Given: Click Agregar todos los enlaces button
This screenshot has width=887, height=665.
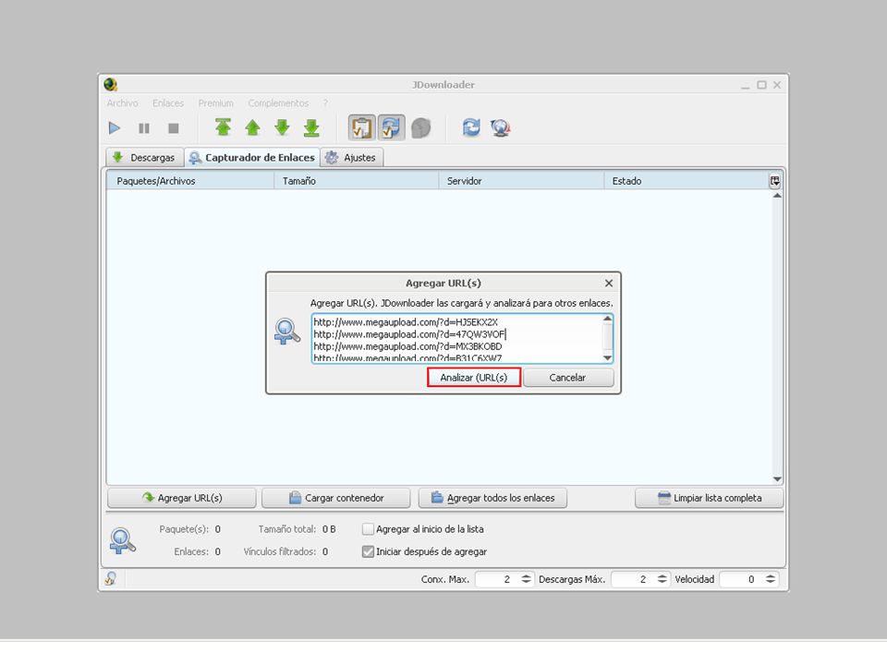Looking at the screenshot, I should coord(492,498).
